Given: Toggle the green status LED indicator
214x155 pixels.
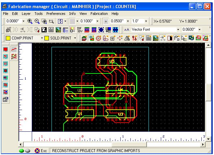Looking at the screenshot, I should [x=22, y=151].
